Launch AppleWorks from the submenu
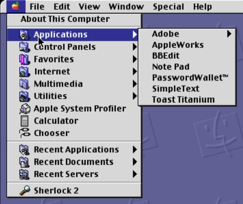 187,45
